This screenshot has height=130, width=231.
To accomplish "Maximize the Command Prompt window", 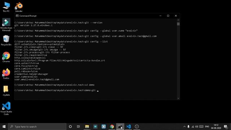I will click(x=168, y=16).
